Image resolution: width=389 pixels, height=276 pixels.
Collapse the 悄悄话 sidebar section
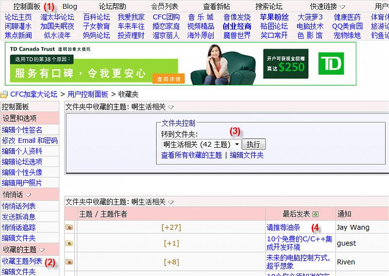tap(28, 195)
